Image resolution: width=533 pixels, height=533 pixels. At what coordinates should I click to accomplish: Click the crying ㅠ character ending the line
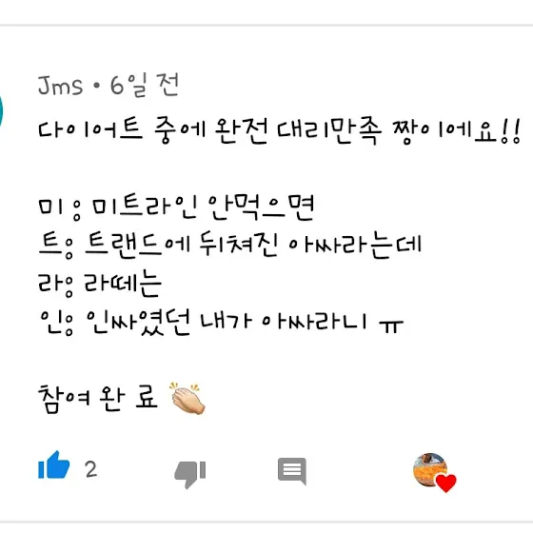(x=391, y=326)
